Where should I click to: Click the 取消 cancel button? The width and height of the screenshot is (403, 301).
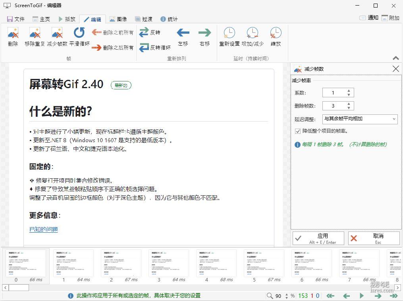click(x=374, y=238)
